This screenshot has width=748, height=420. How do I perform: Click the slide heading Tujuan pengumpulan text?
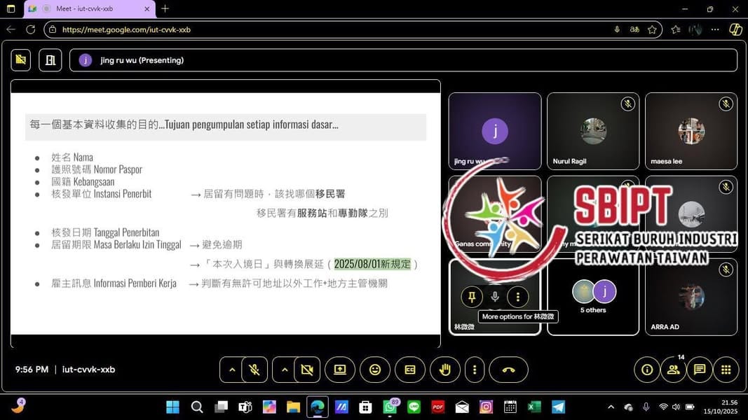[x=252, y=125]
